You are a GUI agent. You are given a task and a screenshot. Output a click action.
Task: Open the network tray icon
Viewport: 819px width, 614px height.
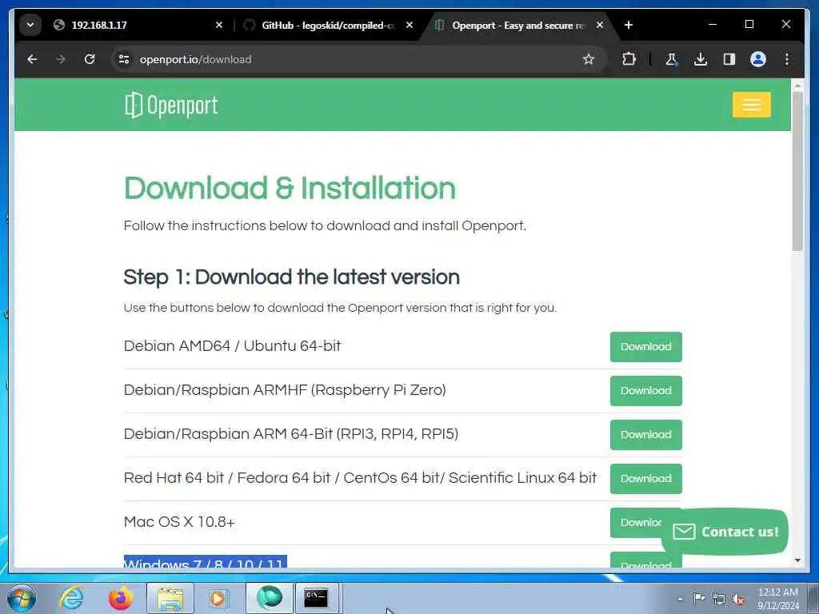pos(719,600)
